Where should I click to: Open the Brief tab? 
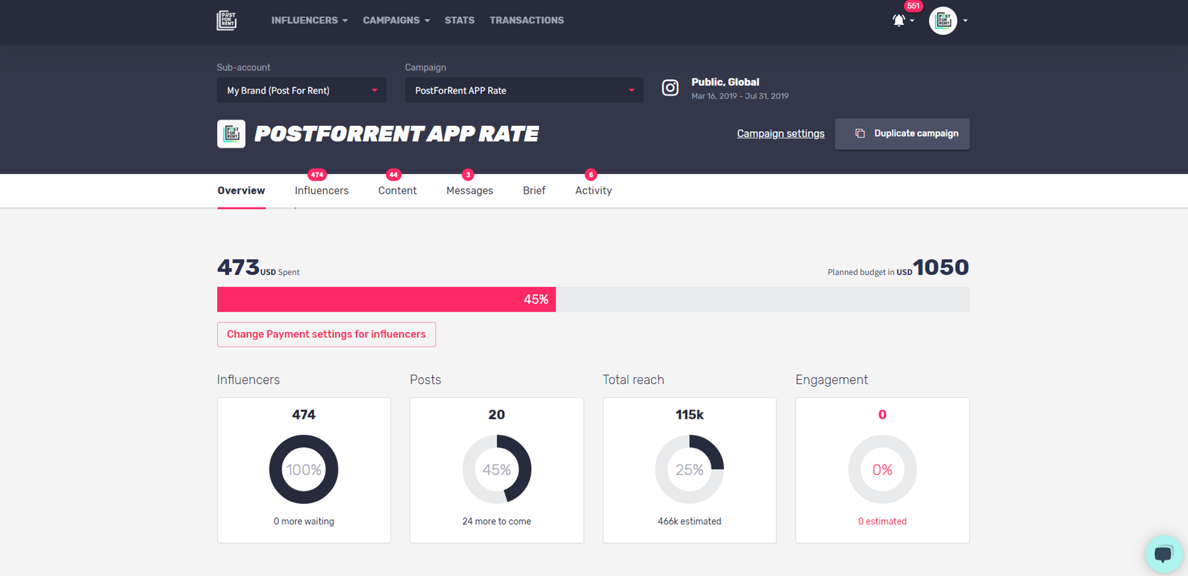pos(534,191)
